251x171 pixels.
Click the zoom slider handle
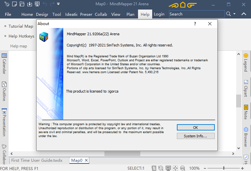click(224, 168)
